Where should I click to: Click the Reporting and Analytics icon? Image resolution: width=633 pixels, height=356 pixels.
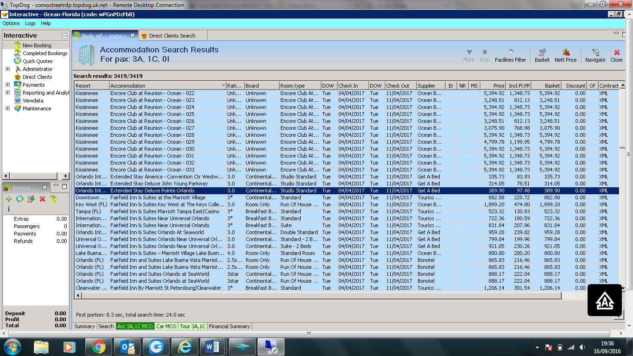(18, 93)
